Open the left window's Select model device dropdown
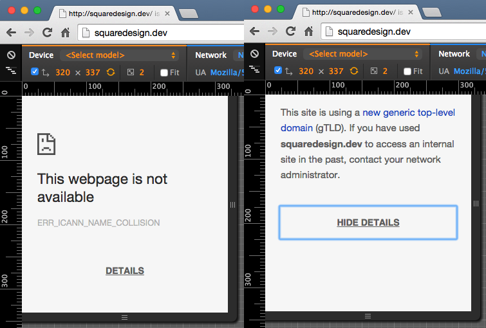Image resolution: width=486 pixels, height=328 pixels. (x=119, y=55)
